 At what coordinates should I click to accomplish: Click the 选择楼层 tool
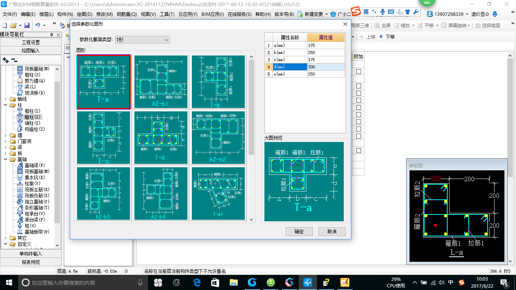point(487,25)
